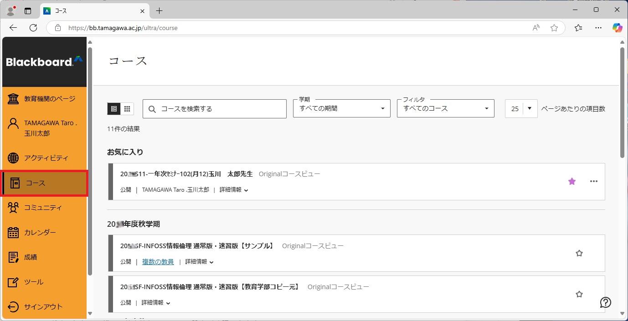Click the course search field (コースを検索する)
Image resolution: width=628 pixels, height=321 pixels.
tap(214, 109)
